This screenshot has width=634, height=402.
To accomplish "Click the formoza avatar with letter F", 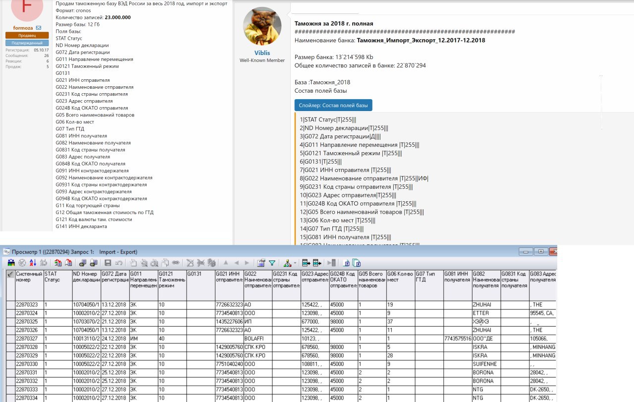I will 27,9.
